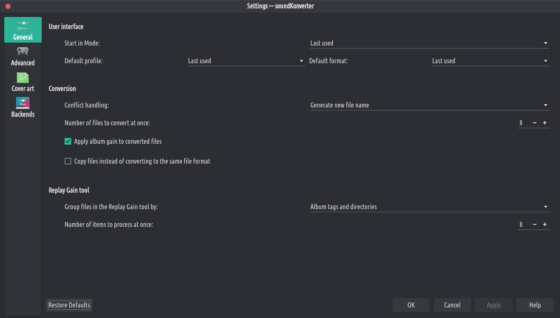Image resolution: width=560 pixels, height=318 pixels.
Task: Click "Number of files to convert at once:" label
Action: (x=107, y=123)
